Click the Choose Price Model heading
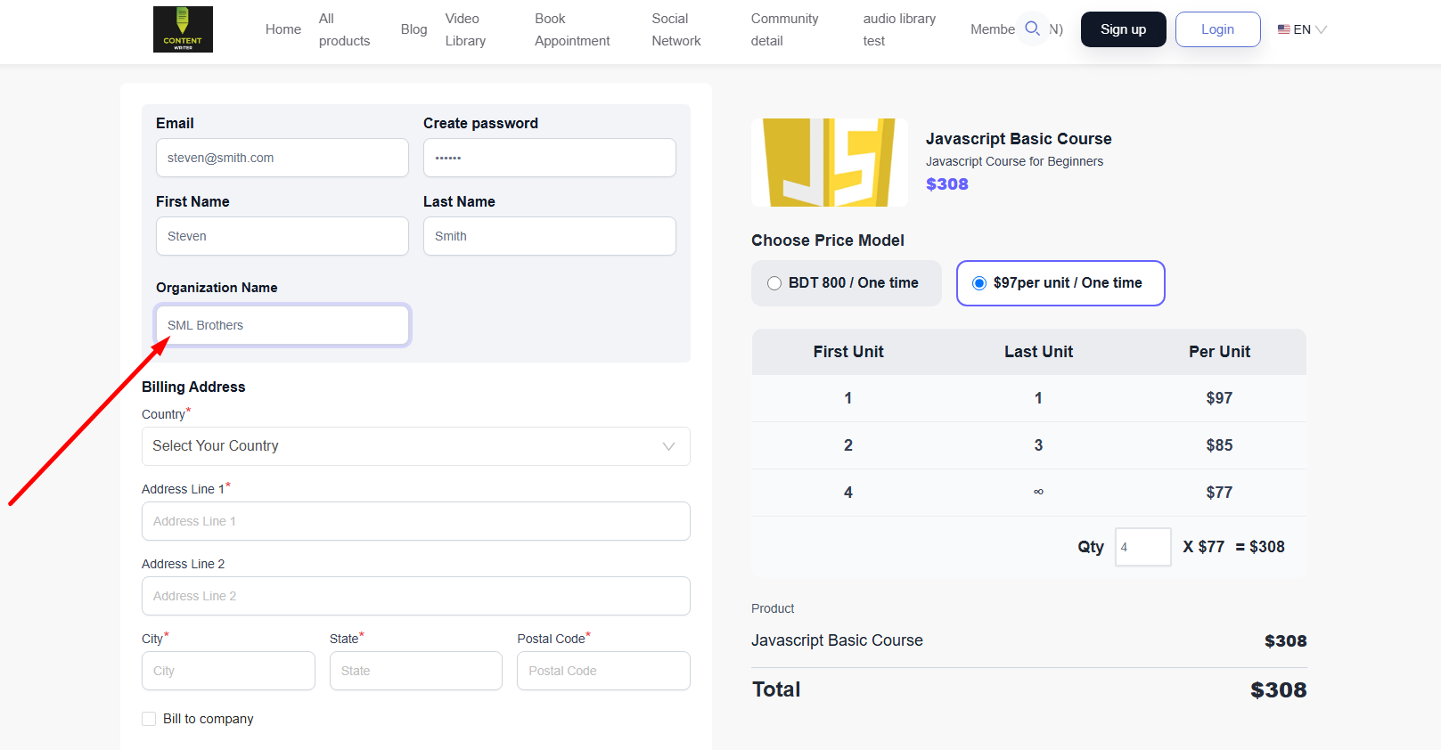This screenshot has height=750, width=1441. [828, 240]
